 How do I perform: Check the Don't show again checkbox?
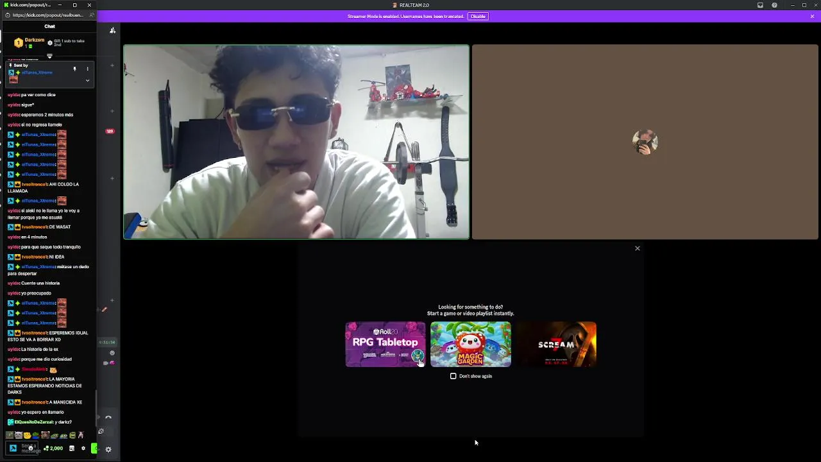[x=453, y=376]
